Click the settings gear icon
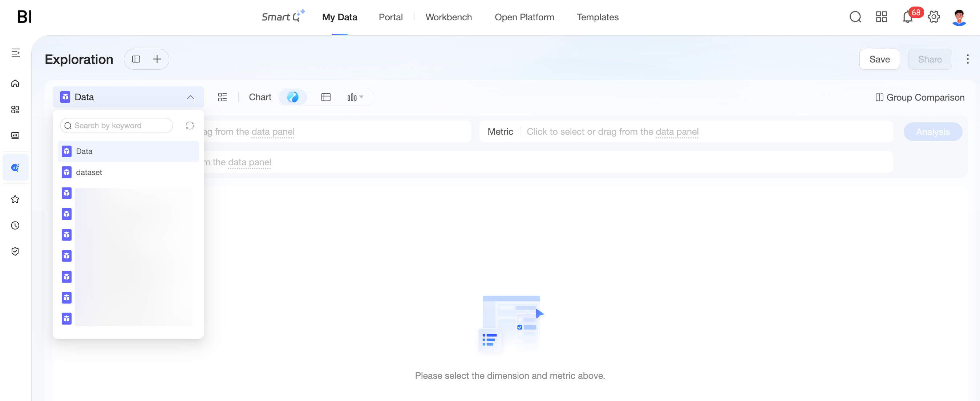Viewport: 980px width, 401px height. pyautogui.click(x=934, y=17)
